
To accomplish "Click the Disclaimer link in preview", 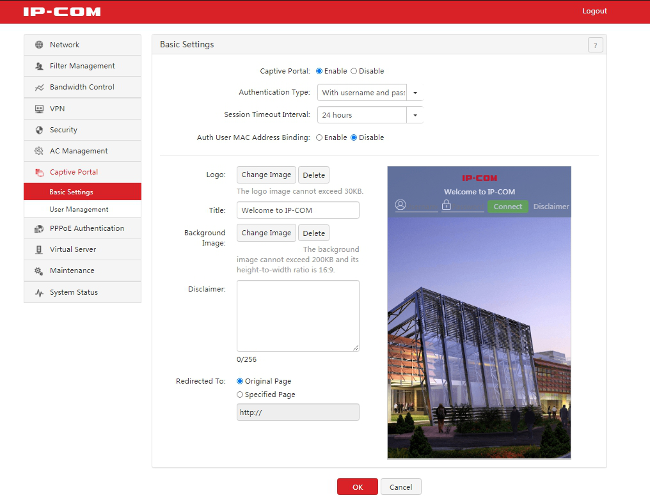I will pyautogui.click(x=551, y=207).
